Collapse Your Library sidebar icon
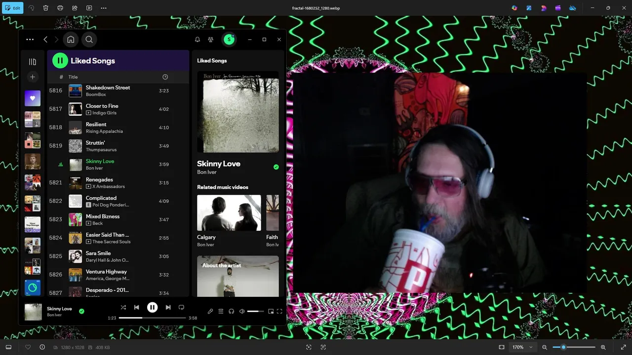The image size is (632, 355). coord(33,62)
